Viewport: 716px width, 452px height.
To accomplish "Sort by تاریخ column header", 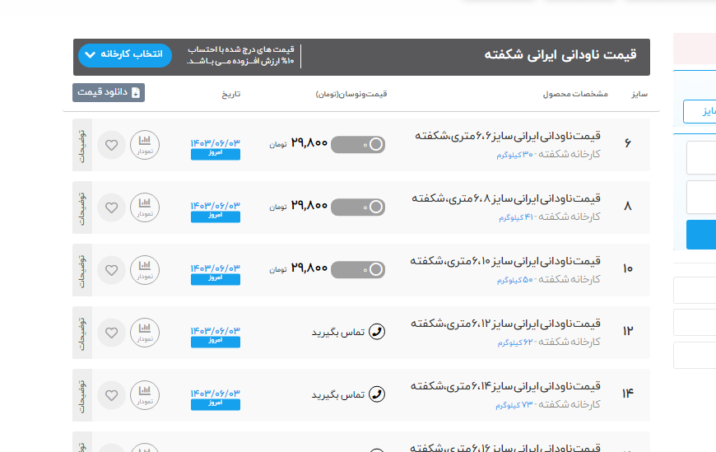I will [x=230, y=94].
